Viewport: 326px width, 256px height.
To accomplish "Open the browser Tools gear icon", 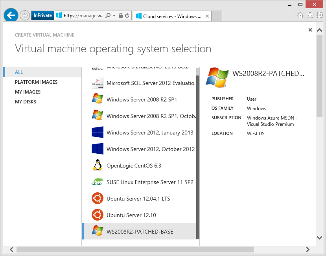I will pyautogui.click(x=319, y=15).
